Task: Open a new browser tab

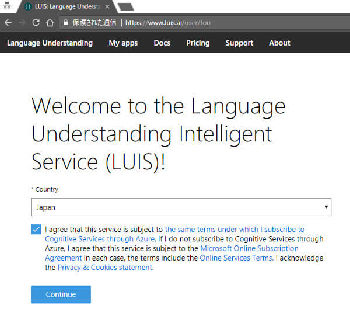Action: pyautogui.click(x=125, y=6)
